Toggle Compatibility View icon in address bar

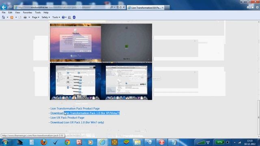coord(117,7)
